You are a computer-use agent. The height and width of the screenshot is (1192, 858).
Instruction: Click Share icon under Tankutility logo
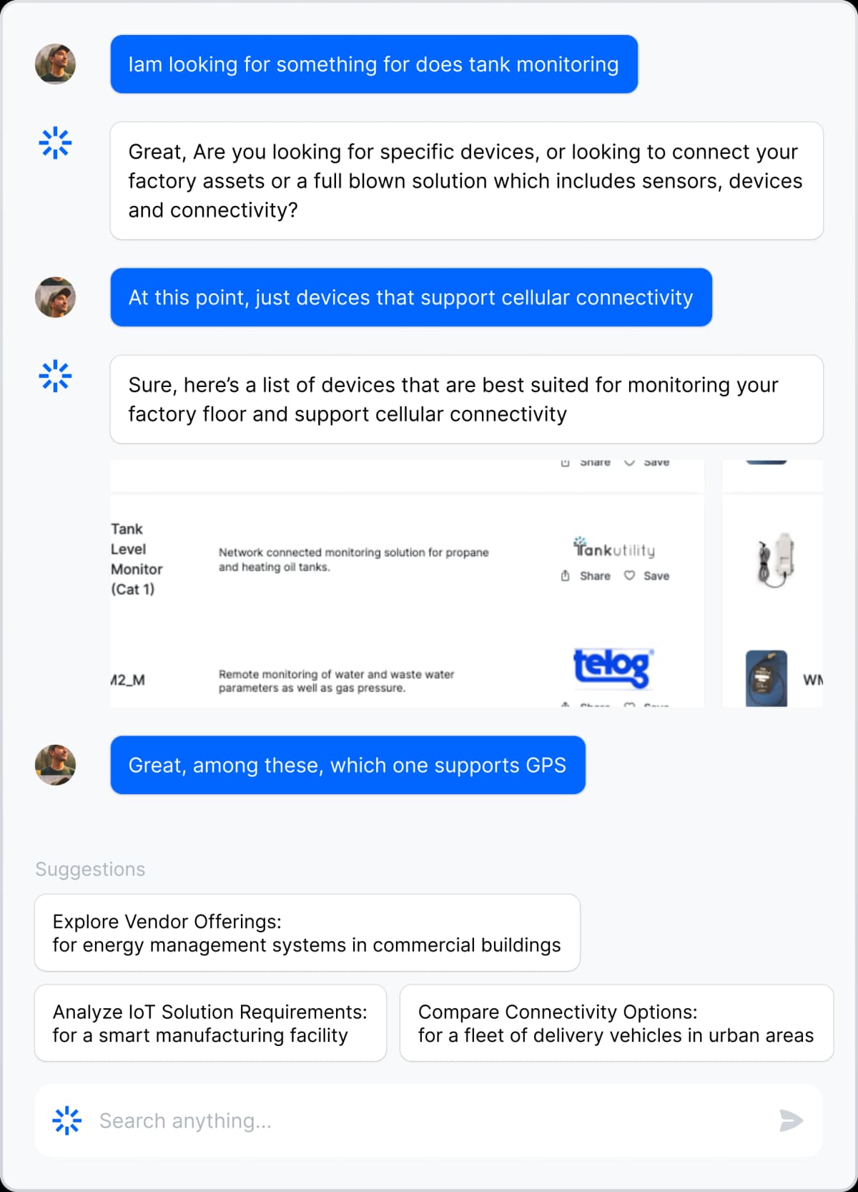click(x=565, y=576)
